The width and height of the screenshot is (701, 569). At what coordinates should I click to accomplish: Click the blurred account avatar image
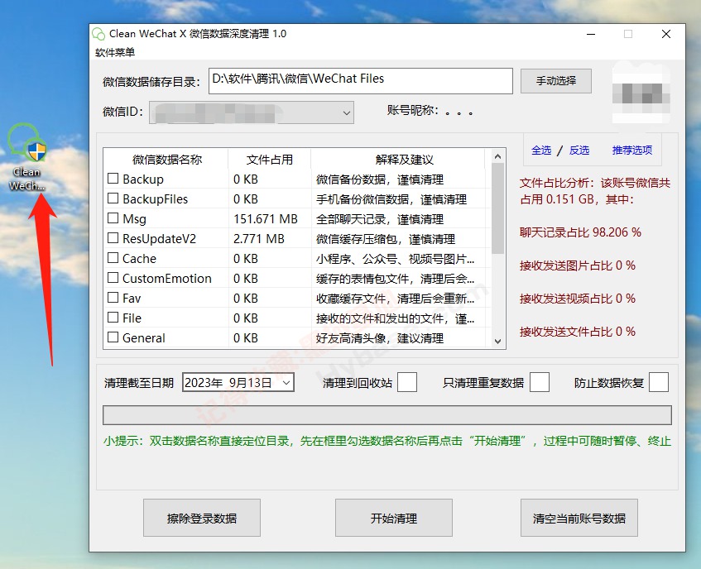click(641, 93)
